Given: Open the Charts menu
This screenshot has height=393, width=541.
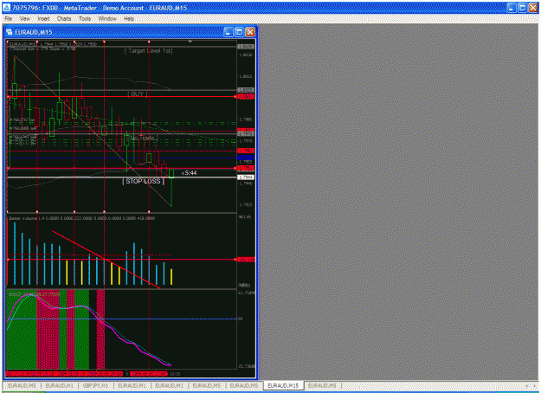Looking at the screenshot, I should tap(64, 19).
